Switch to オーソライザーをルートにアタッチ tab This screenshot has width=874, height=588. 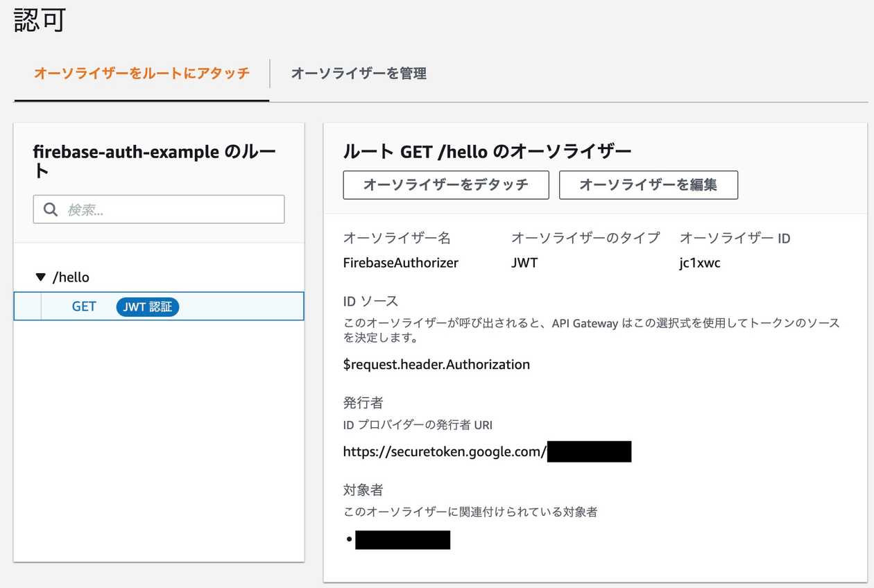(140, 73)
